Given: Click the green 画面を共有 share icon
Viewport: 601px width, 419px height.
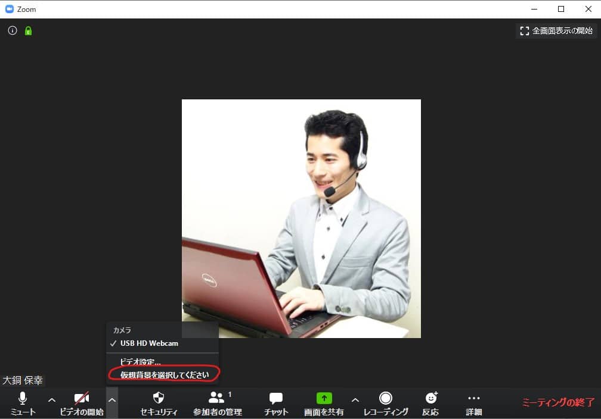Looking at the screenshot, I should coord(324,398).
